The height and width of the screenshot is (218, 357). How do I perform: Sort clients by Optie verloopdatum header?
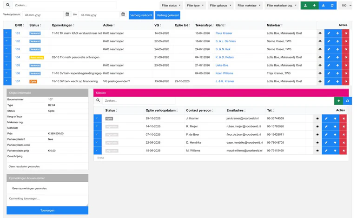(161, 110)
